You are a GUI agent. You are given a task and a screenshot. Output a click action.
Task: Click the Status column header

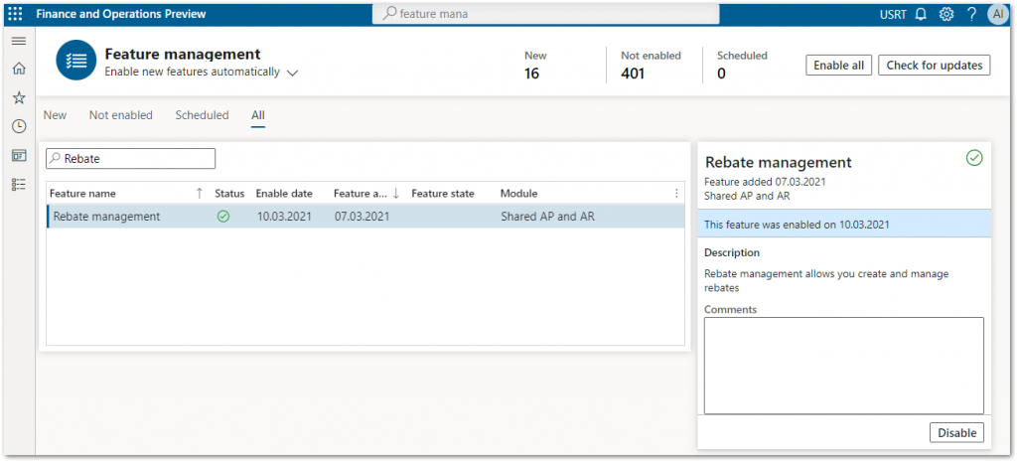(x=229, y=194)
